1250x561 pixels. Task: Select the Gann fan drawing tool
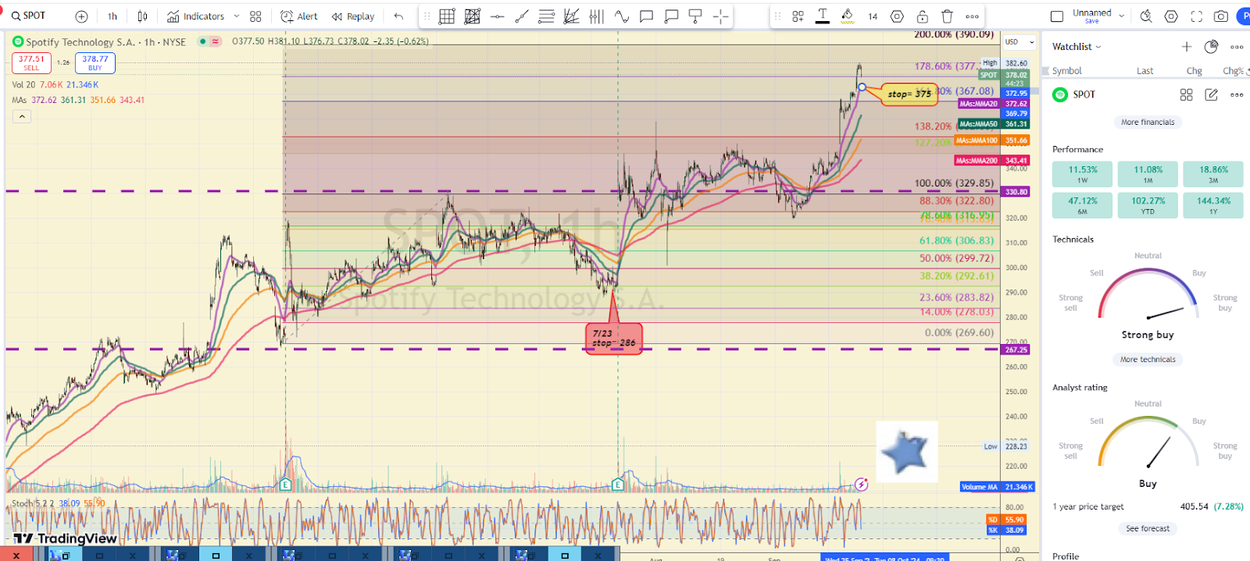[x=572, y=16]
